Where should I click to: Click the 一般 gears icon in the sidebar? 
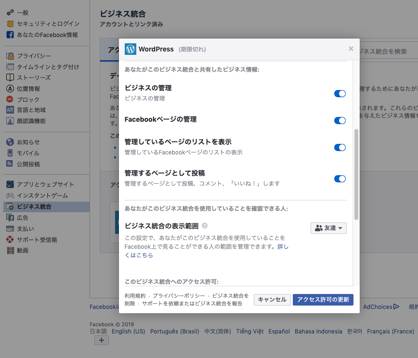10,13
